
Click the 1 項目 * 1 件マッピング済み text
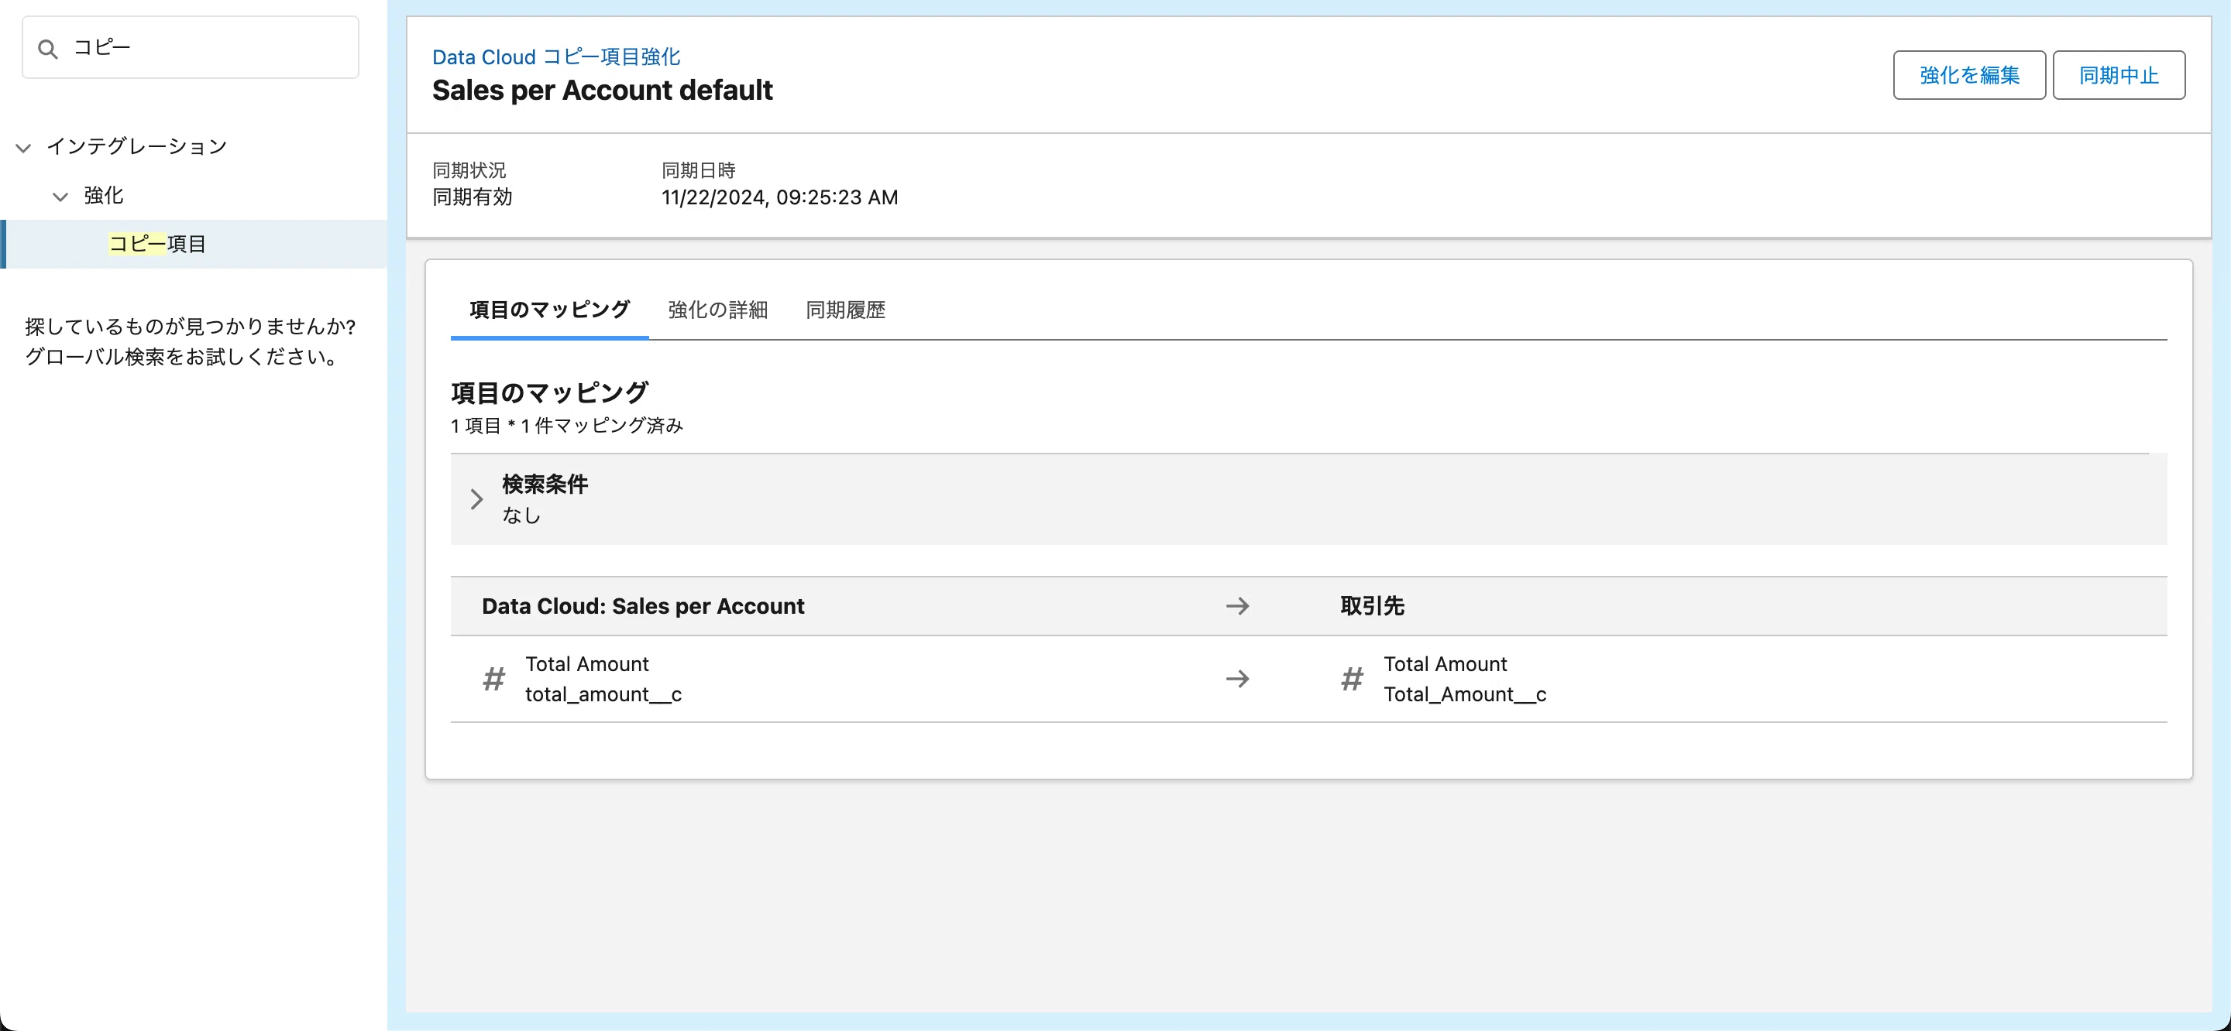(x=567, y=426)
